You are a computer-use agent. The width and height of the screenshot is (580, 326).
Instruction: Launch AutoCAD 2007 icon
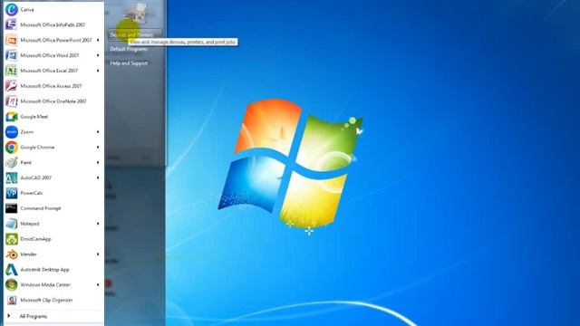[11, 177]
